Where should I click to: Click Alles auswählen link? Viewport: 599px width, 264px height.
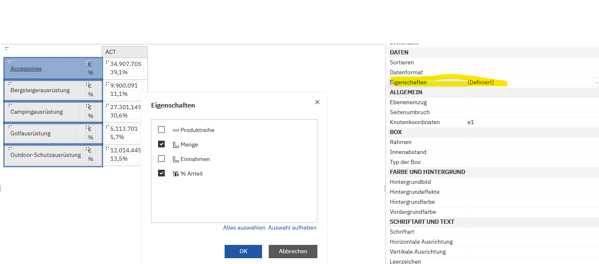coord(244,228)
